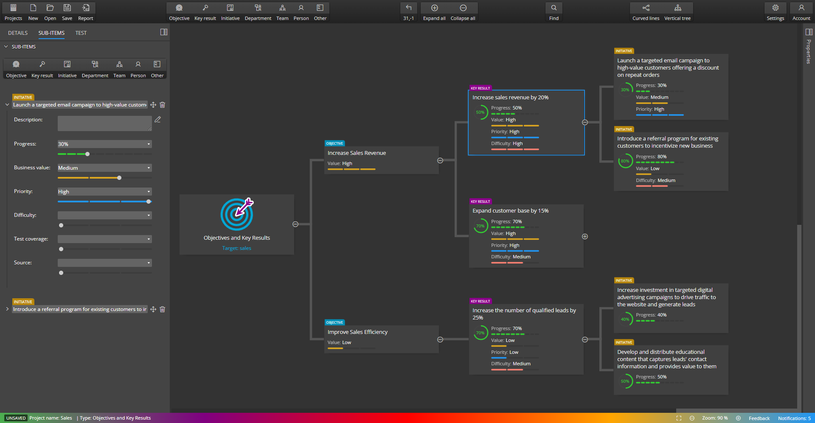Generate a Report using the toolbar icon
Image resolution: width=815 pixels, height=423 pixels.
click(85, 11)
